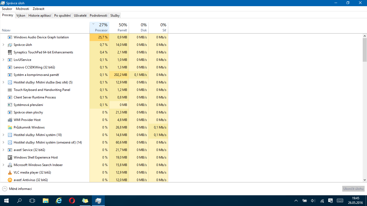Screen dimensions: 367x206
Task: Show hidden system tray icons
Action: [x=296, y=201]
